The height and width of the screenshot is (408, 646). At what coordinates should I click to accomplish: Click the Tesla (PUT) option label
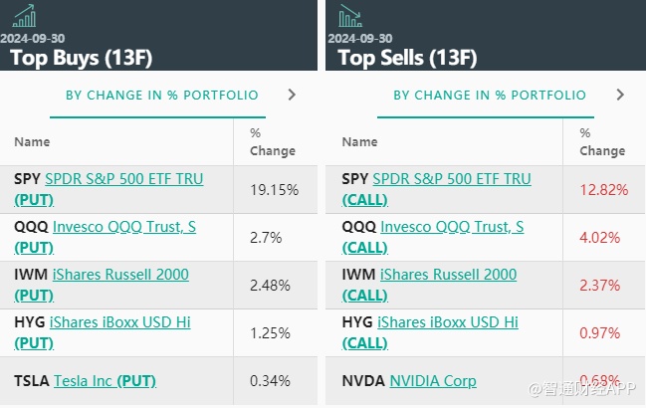pos(136,381)
